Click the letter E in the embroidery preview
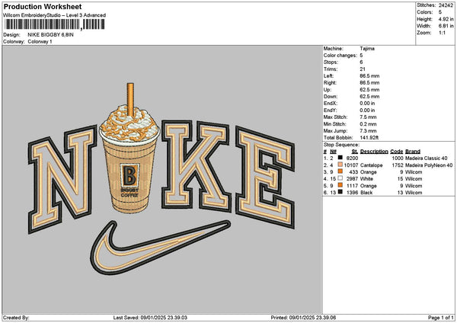Viewport: 457px width, 323px height. pos(265,177)
